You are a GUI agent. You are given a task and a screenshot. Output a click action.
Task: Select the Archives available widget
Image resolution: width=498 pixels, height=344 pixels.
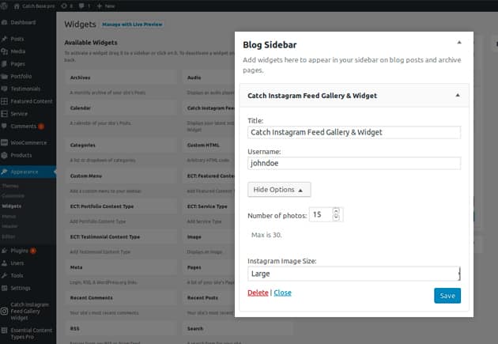(x=121, y=77)
